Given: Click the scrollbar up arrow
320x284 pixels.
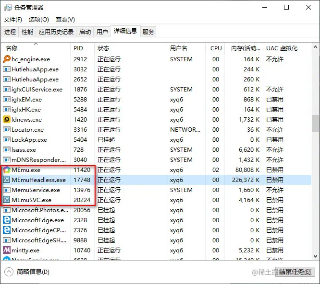Looking at the screenshot, I should click(x=315, y=47).
